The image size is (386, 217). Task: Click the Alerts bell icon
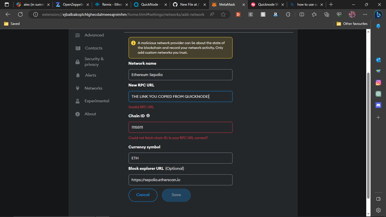[x=78, y=75]
